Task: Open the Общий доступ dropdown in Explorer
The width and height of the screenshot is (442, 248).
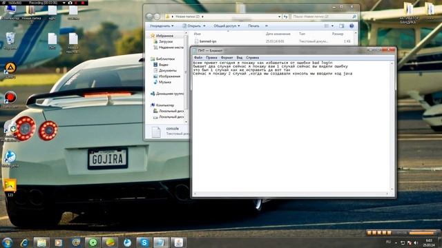Action: click(x=227, y=26)
